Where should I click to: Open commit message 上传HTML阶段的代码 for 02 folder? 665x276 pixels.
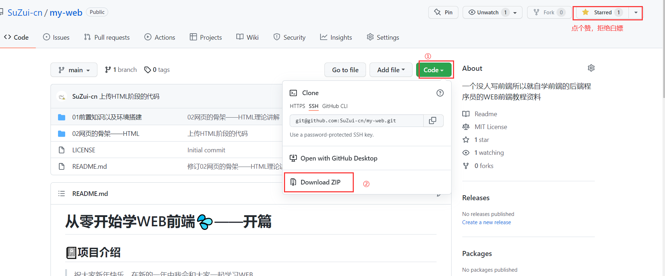coord(218,134)
